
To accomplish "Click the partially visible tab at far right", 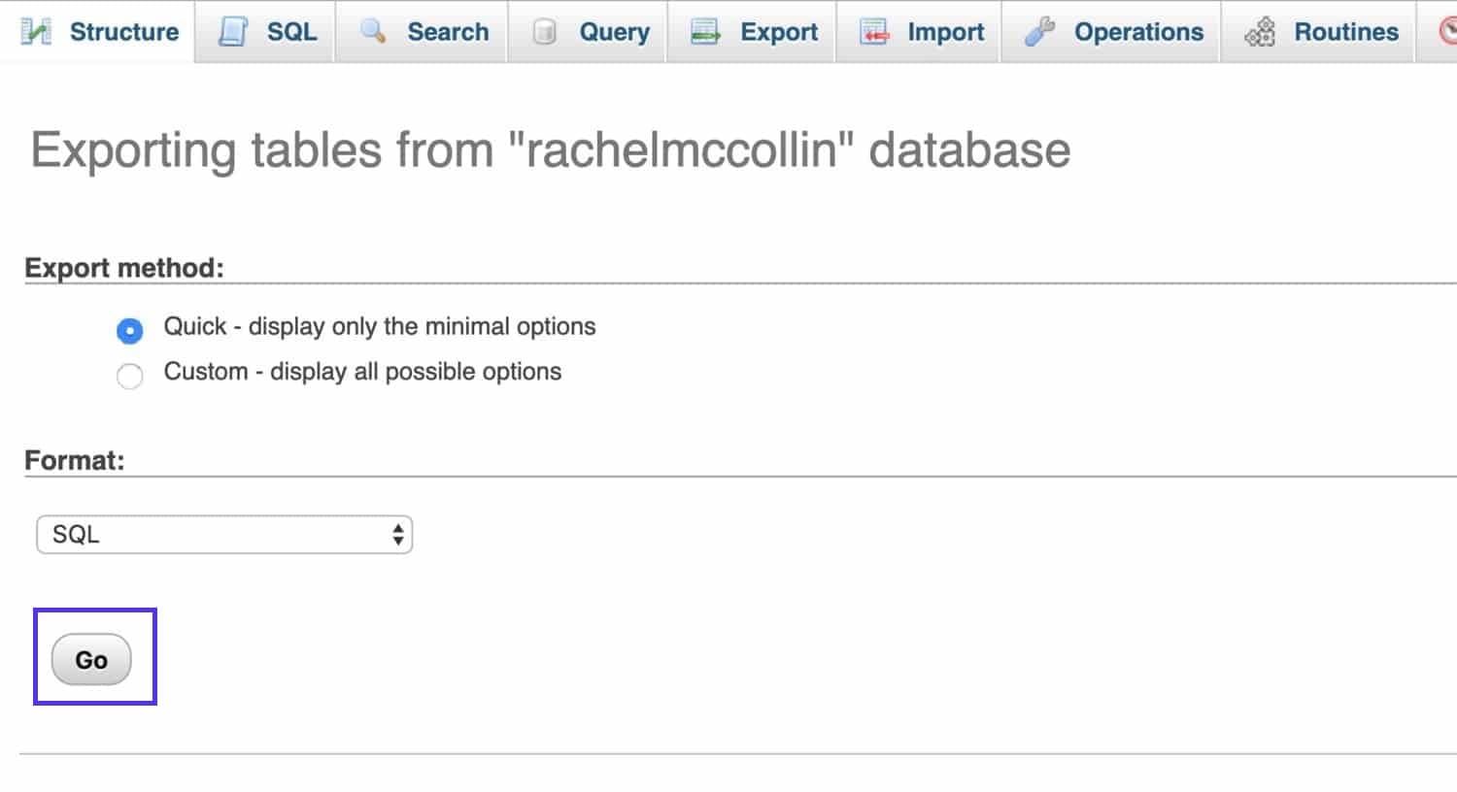I will 1448,31.
